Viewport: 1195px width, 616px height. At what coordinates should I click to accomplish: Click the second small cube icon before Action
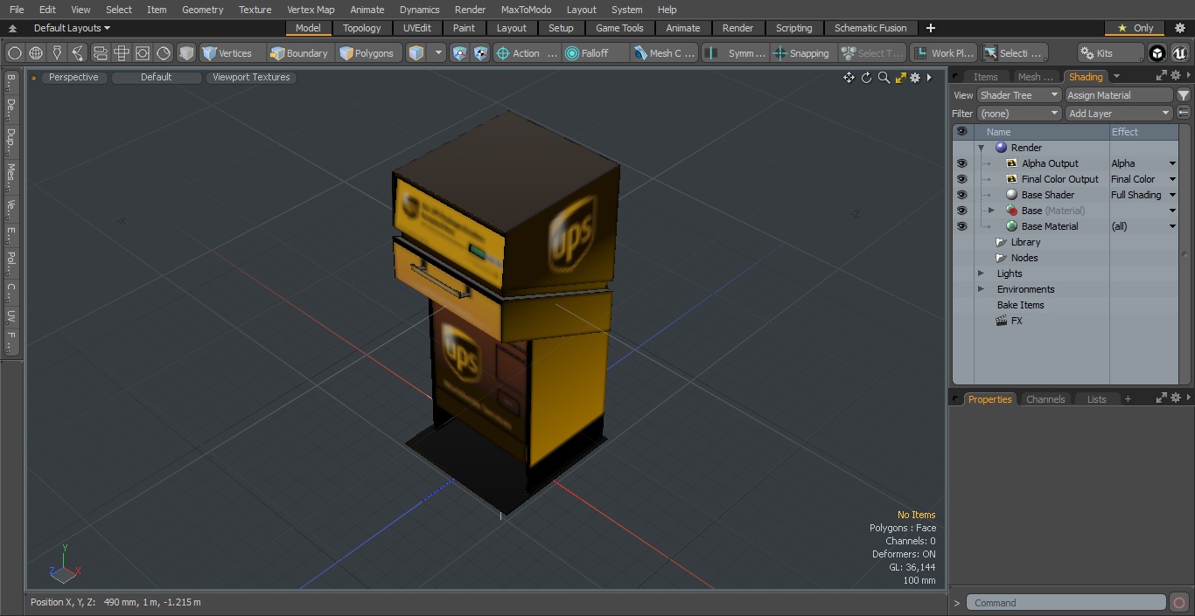point(480,53)
